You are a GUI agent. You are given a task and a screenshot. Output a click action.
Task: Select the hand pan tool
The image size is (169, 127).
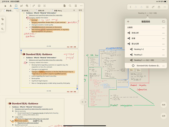[5, 6]
